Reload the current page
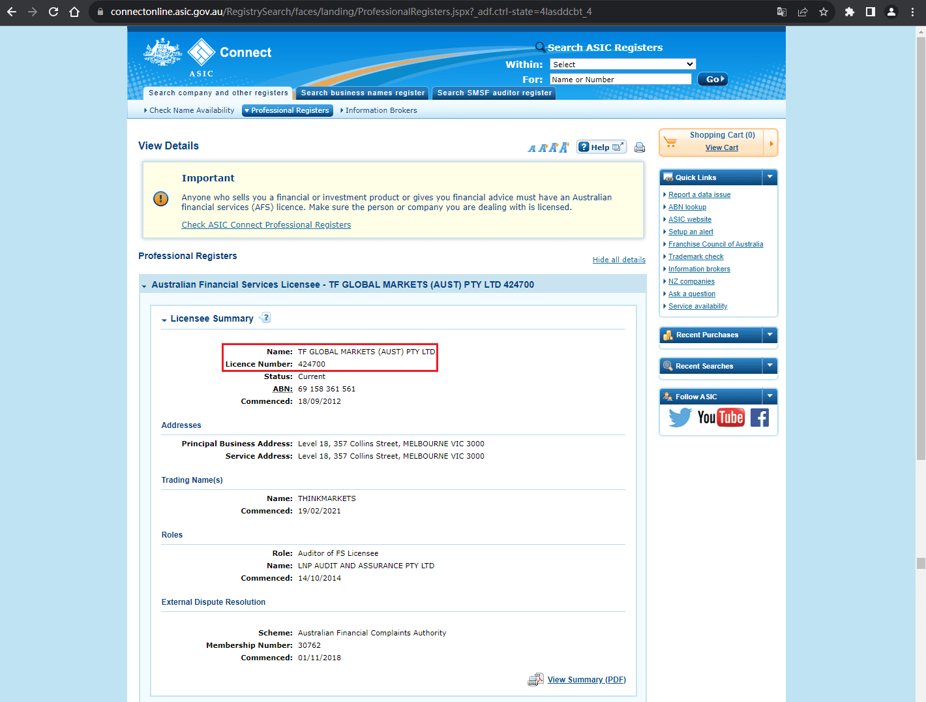This screenshot has height=702, width=926. click(x=53, y=12)
